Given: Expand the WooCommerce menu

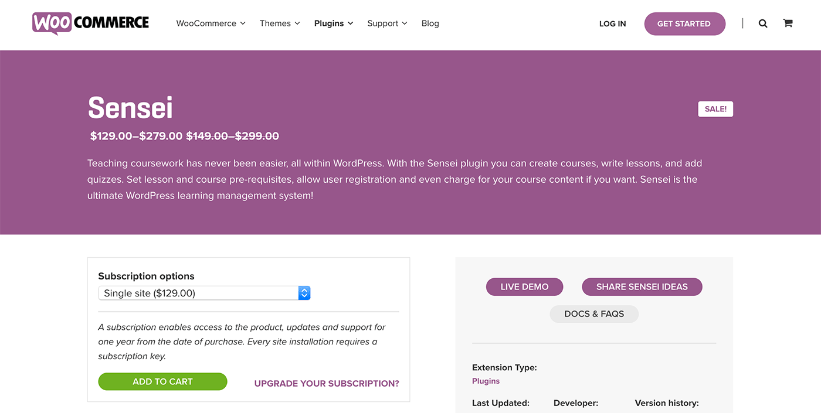Looking at the screenshot, I should [x=211, y=23].
